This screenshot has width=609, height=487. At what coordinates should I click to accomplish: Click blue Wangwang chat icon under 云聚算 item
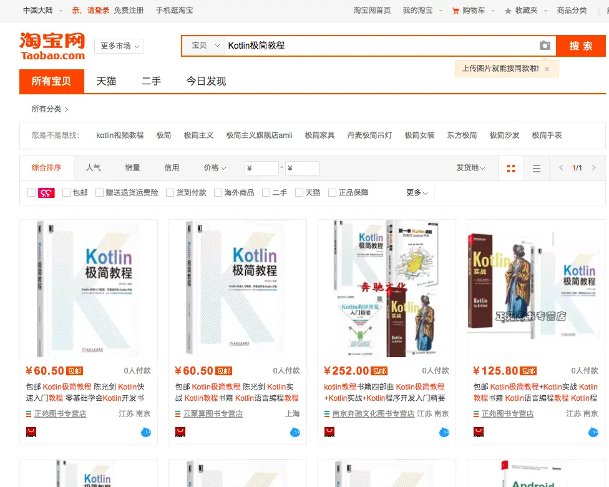(295, 432)
